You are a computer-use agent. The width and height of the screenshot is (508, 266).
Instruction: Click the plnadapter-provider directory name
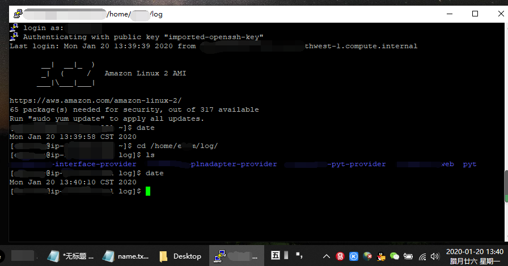pos(234,164)
